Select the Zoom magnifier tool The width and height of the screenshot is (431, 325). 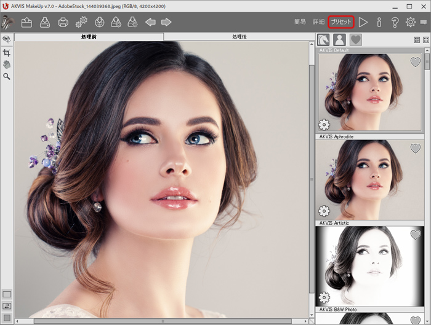click(7, 77)
